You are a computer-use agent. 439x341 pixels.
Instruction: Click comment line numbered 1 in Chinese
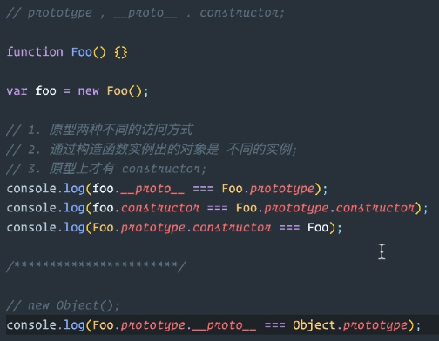click(x=99, y=130)
